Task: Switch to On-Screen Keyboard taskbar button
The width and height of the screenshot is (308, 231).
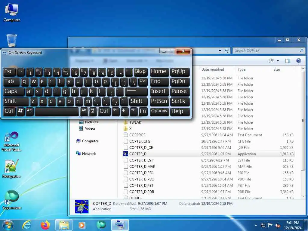Action: (120, 225)
